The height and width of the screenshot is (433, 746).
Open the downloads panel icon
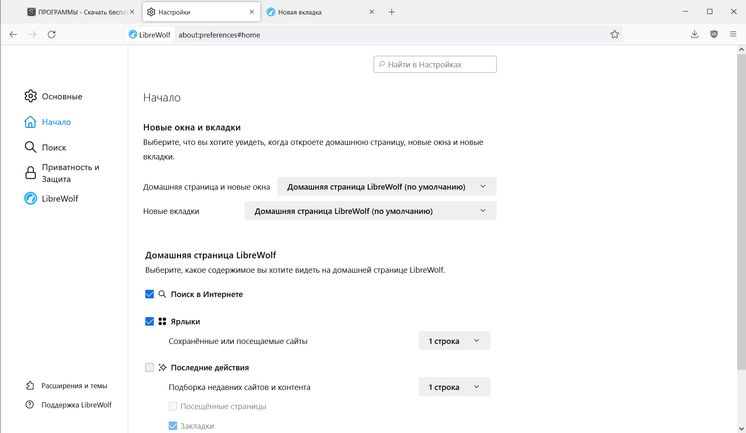click(x=694, y=35)
